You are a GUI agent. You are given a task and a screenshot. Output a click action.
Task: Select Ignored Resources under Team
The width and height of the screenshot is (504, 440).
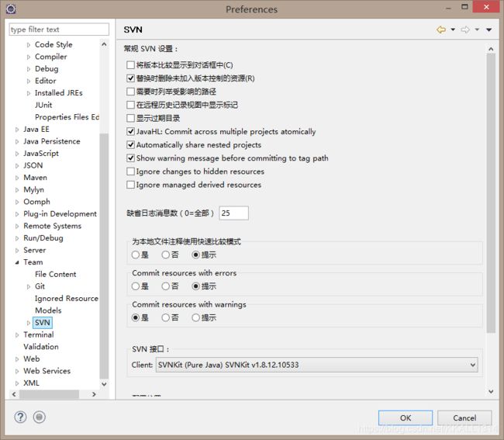(67, 299)
